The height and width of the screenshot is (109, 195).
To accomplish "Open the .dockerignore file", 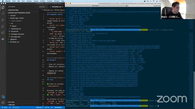I will click(x=16, y=29).
